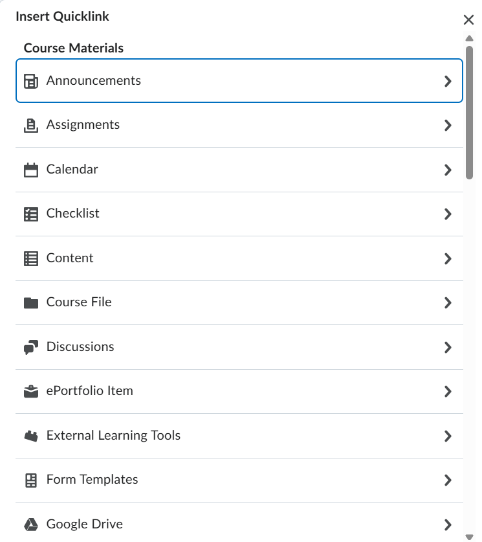Expand Announcements with its chevron arrow
The width and height of the screenshot is (482, 542).
point(448,81)
